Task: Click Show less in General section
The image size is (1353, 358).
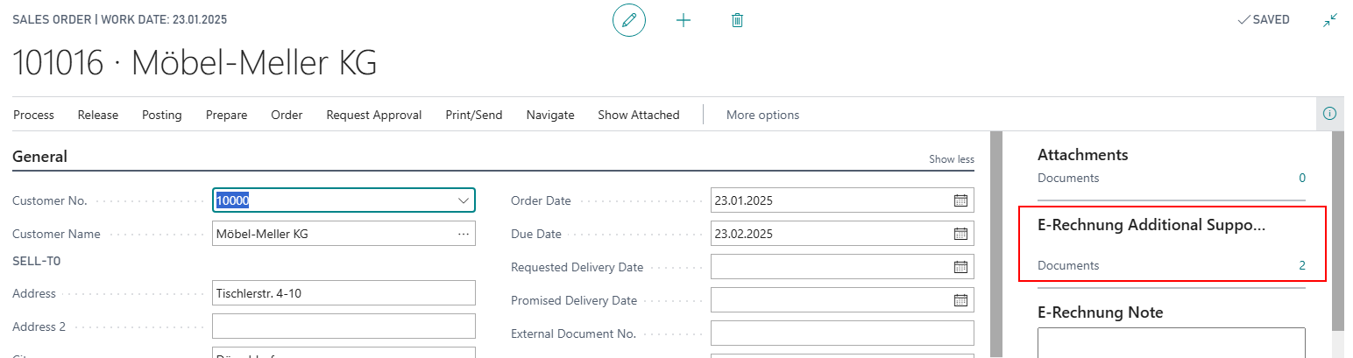Action: 951,159
